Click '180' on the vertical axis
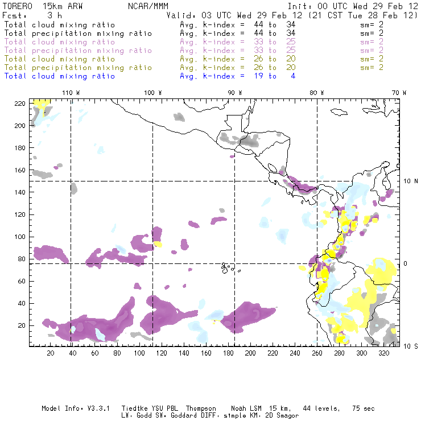The image size is (421, 421). pos(20,148)
